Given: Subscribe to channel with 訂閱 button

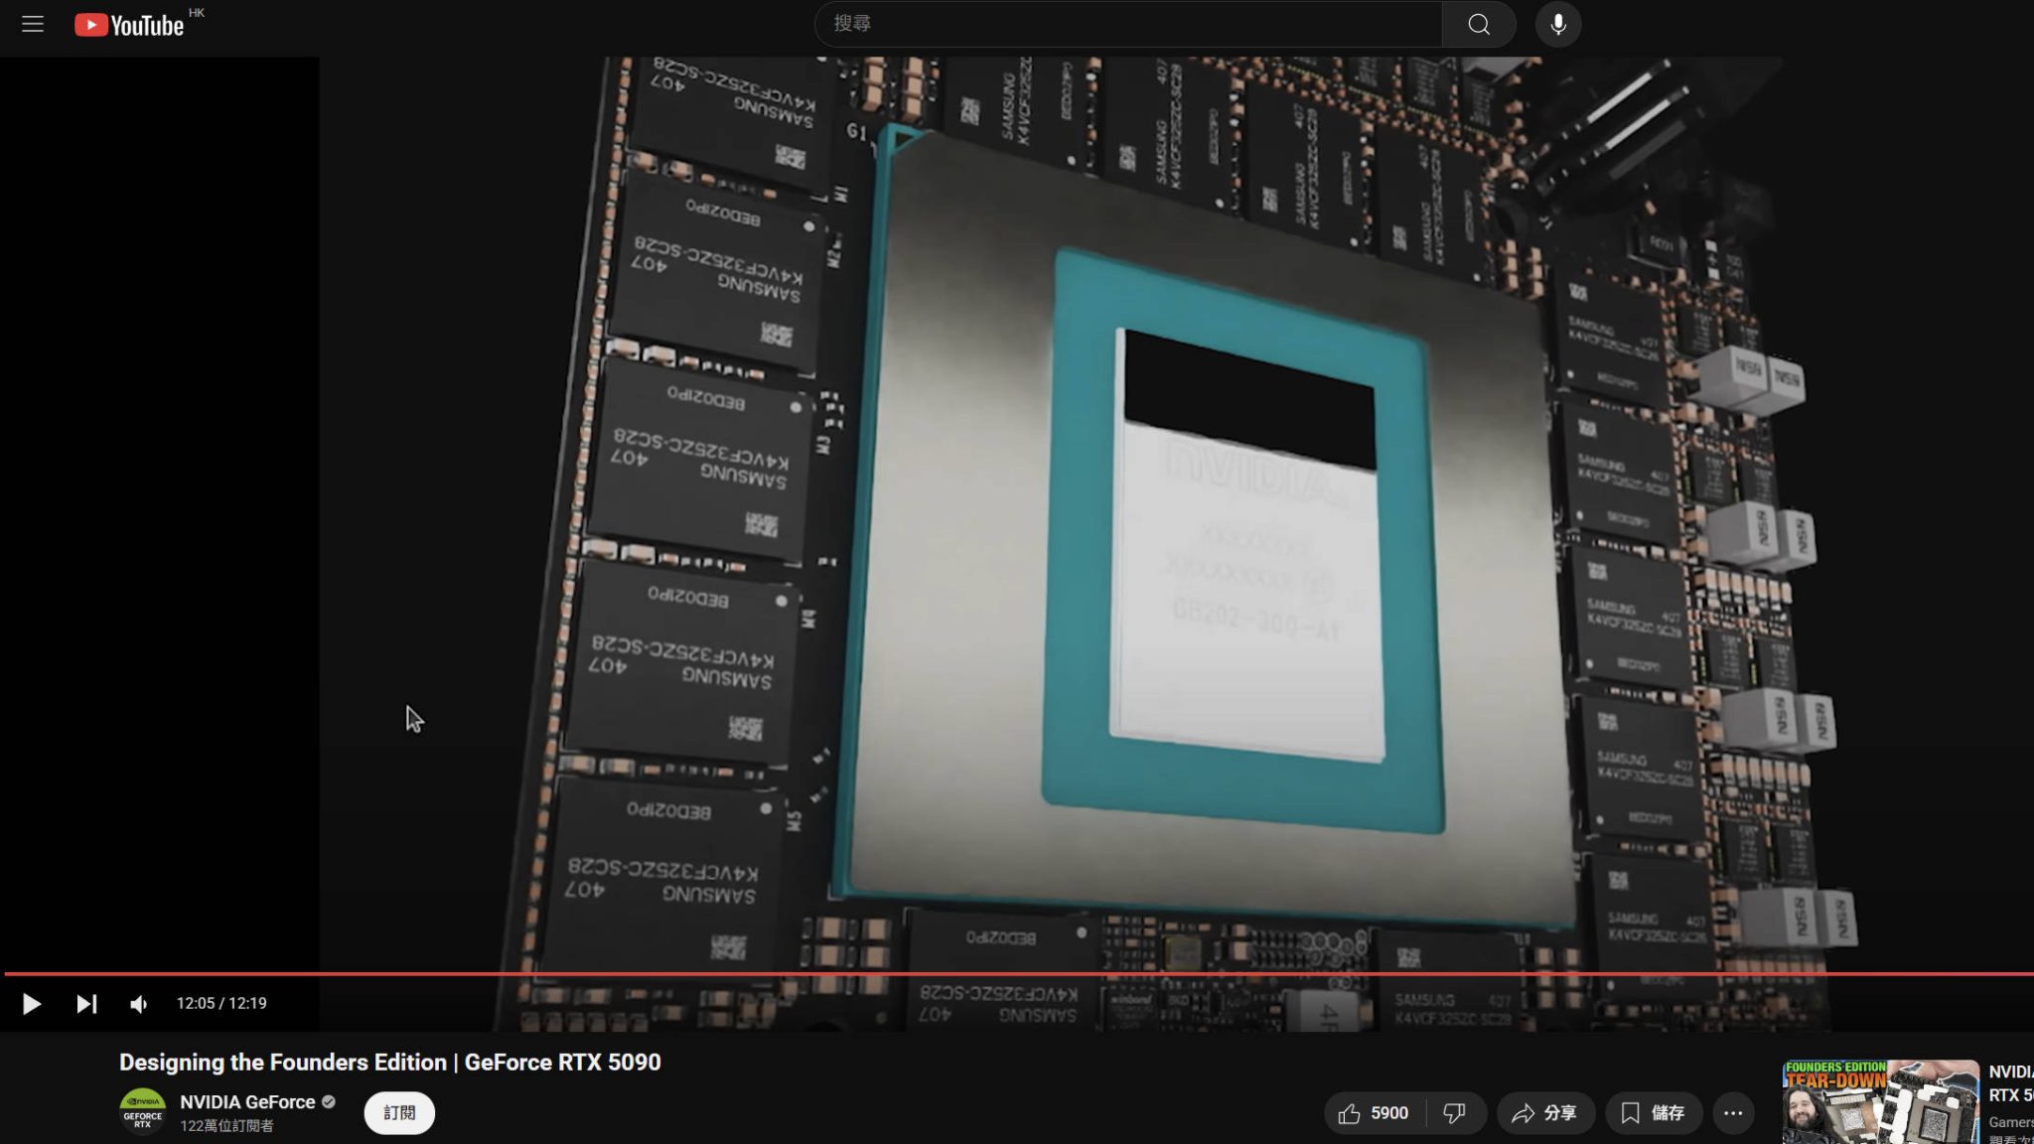Looking at the screenshot, I should click(399, 1113).
